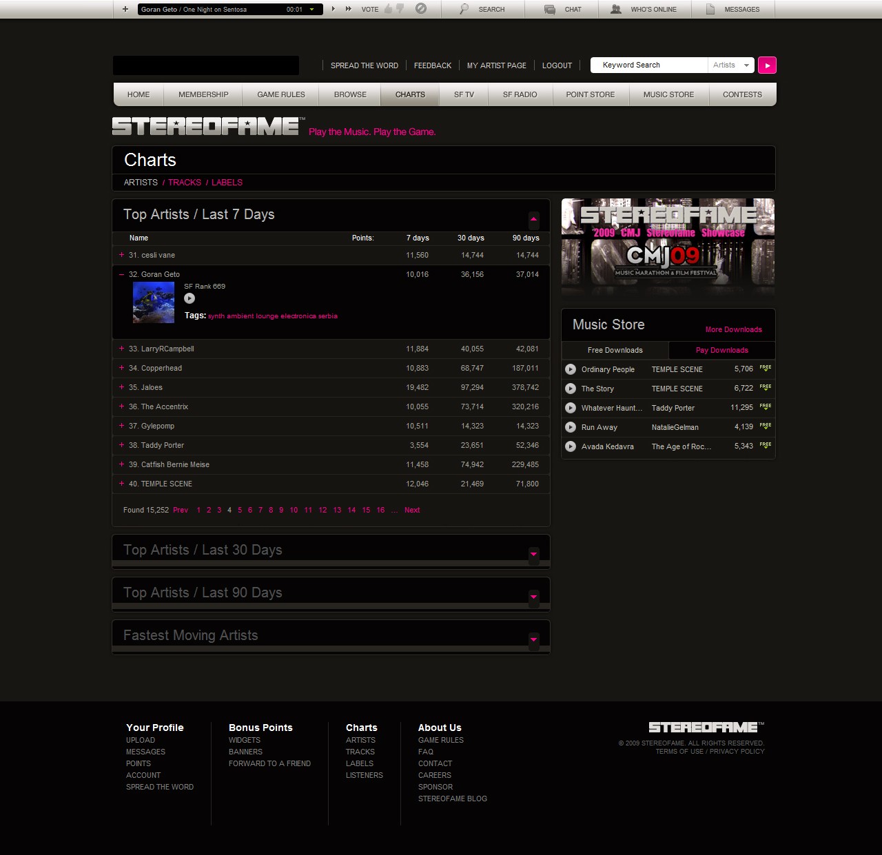This screenshot has width=882, height=855.
Task: Expand row 38 Taddy Porter
Action: pyautogui.click(x=122, y=445)
